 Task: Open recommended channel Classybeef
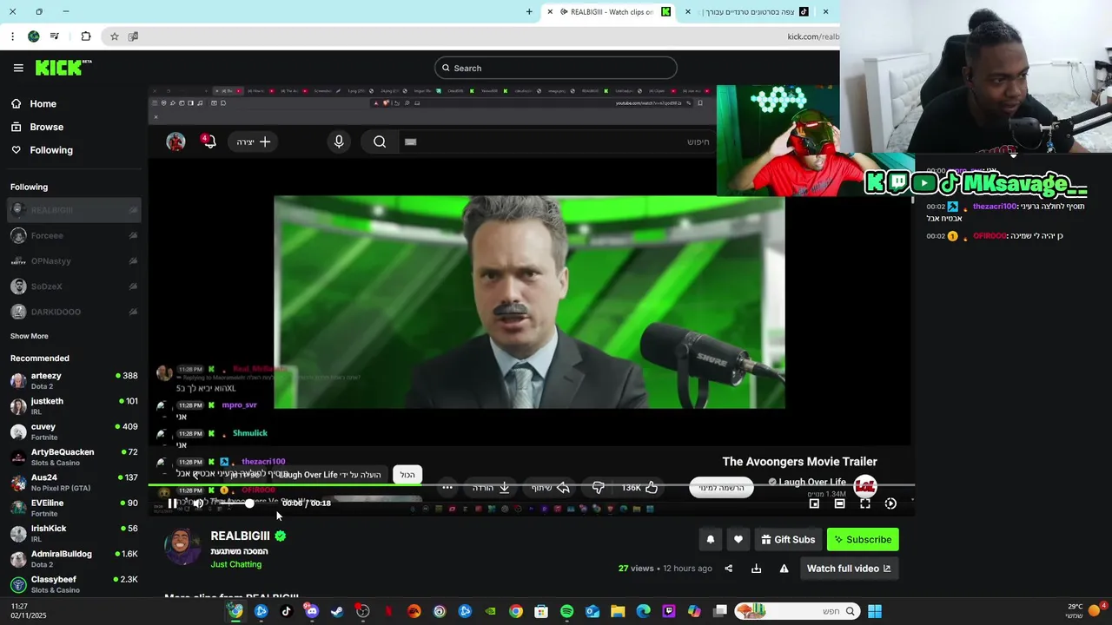74,584
